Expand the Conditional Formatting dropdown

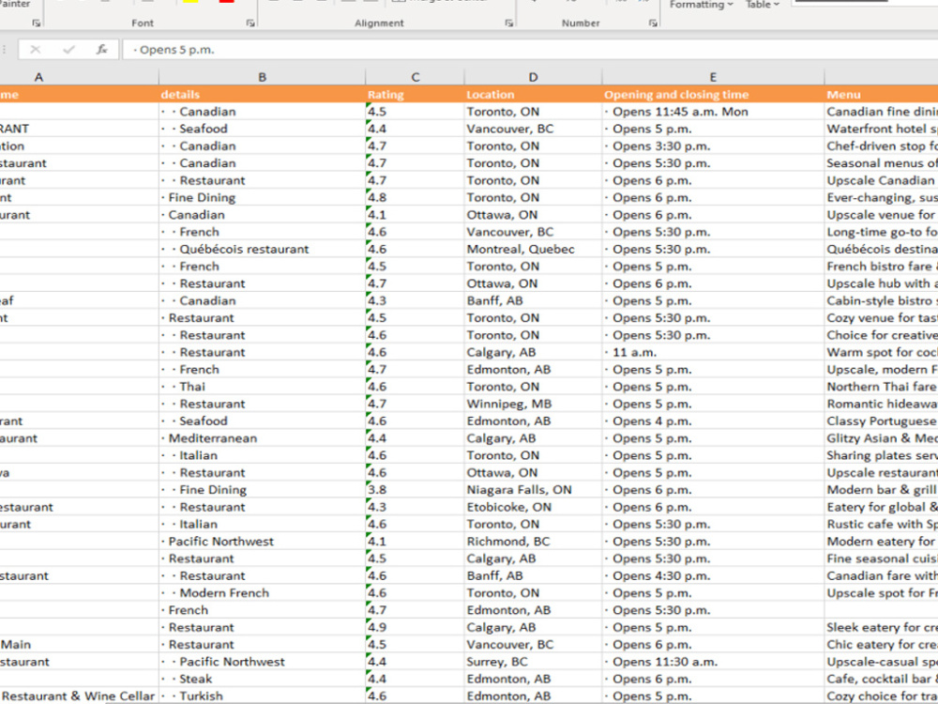coord(701,5)
